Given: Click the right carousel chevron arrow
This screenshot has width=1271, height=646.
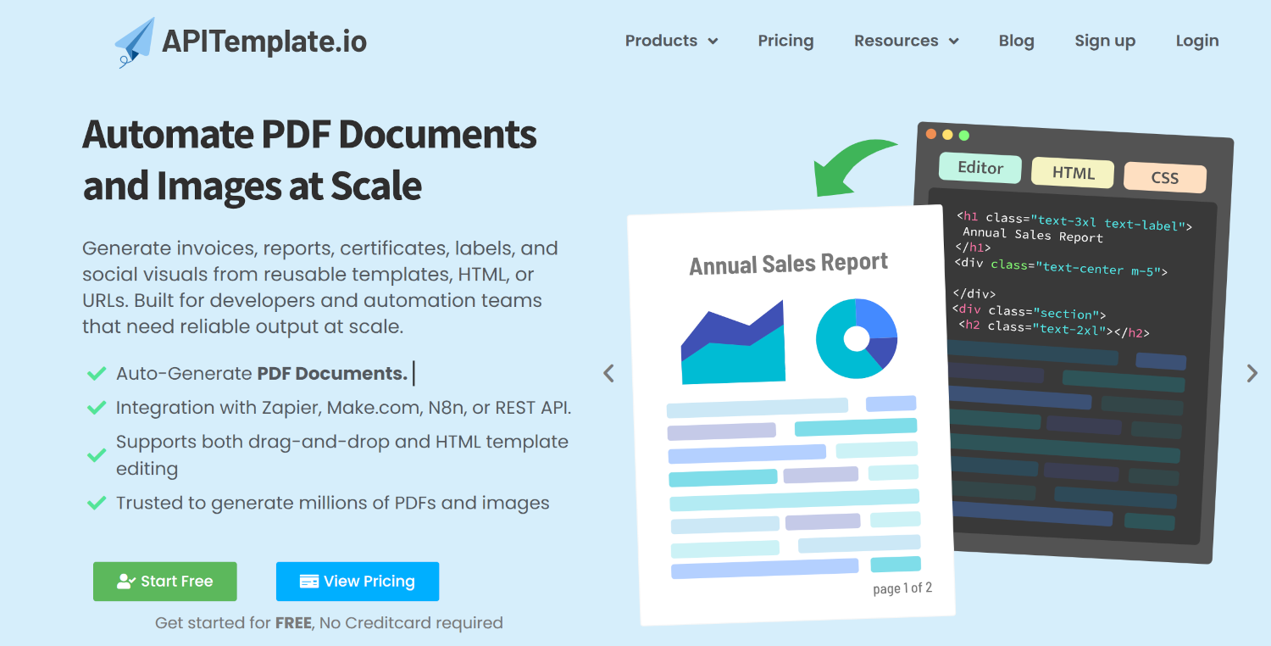Looking at the screenshot, I should 1252,373.
